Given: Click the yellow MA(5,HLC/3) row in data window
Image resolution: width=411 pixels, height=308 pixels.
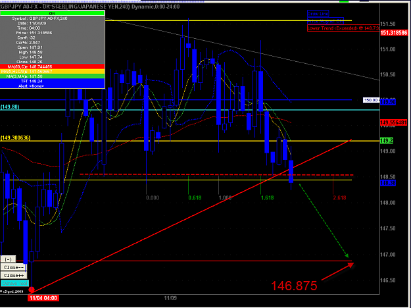Looking at the screenshot, I should click(x=53, y=71).
